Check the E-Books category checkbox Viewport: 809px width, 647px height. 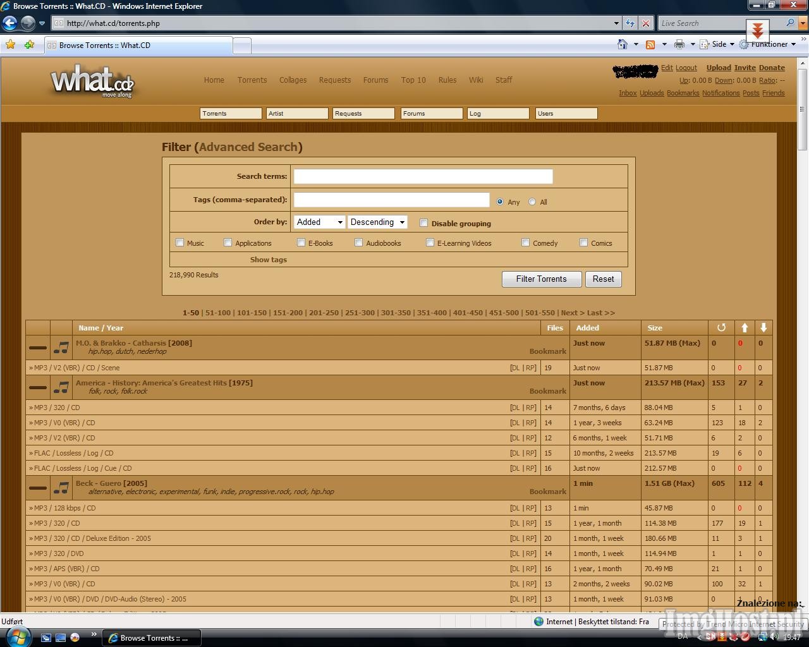301,243
